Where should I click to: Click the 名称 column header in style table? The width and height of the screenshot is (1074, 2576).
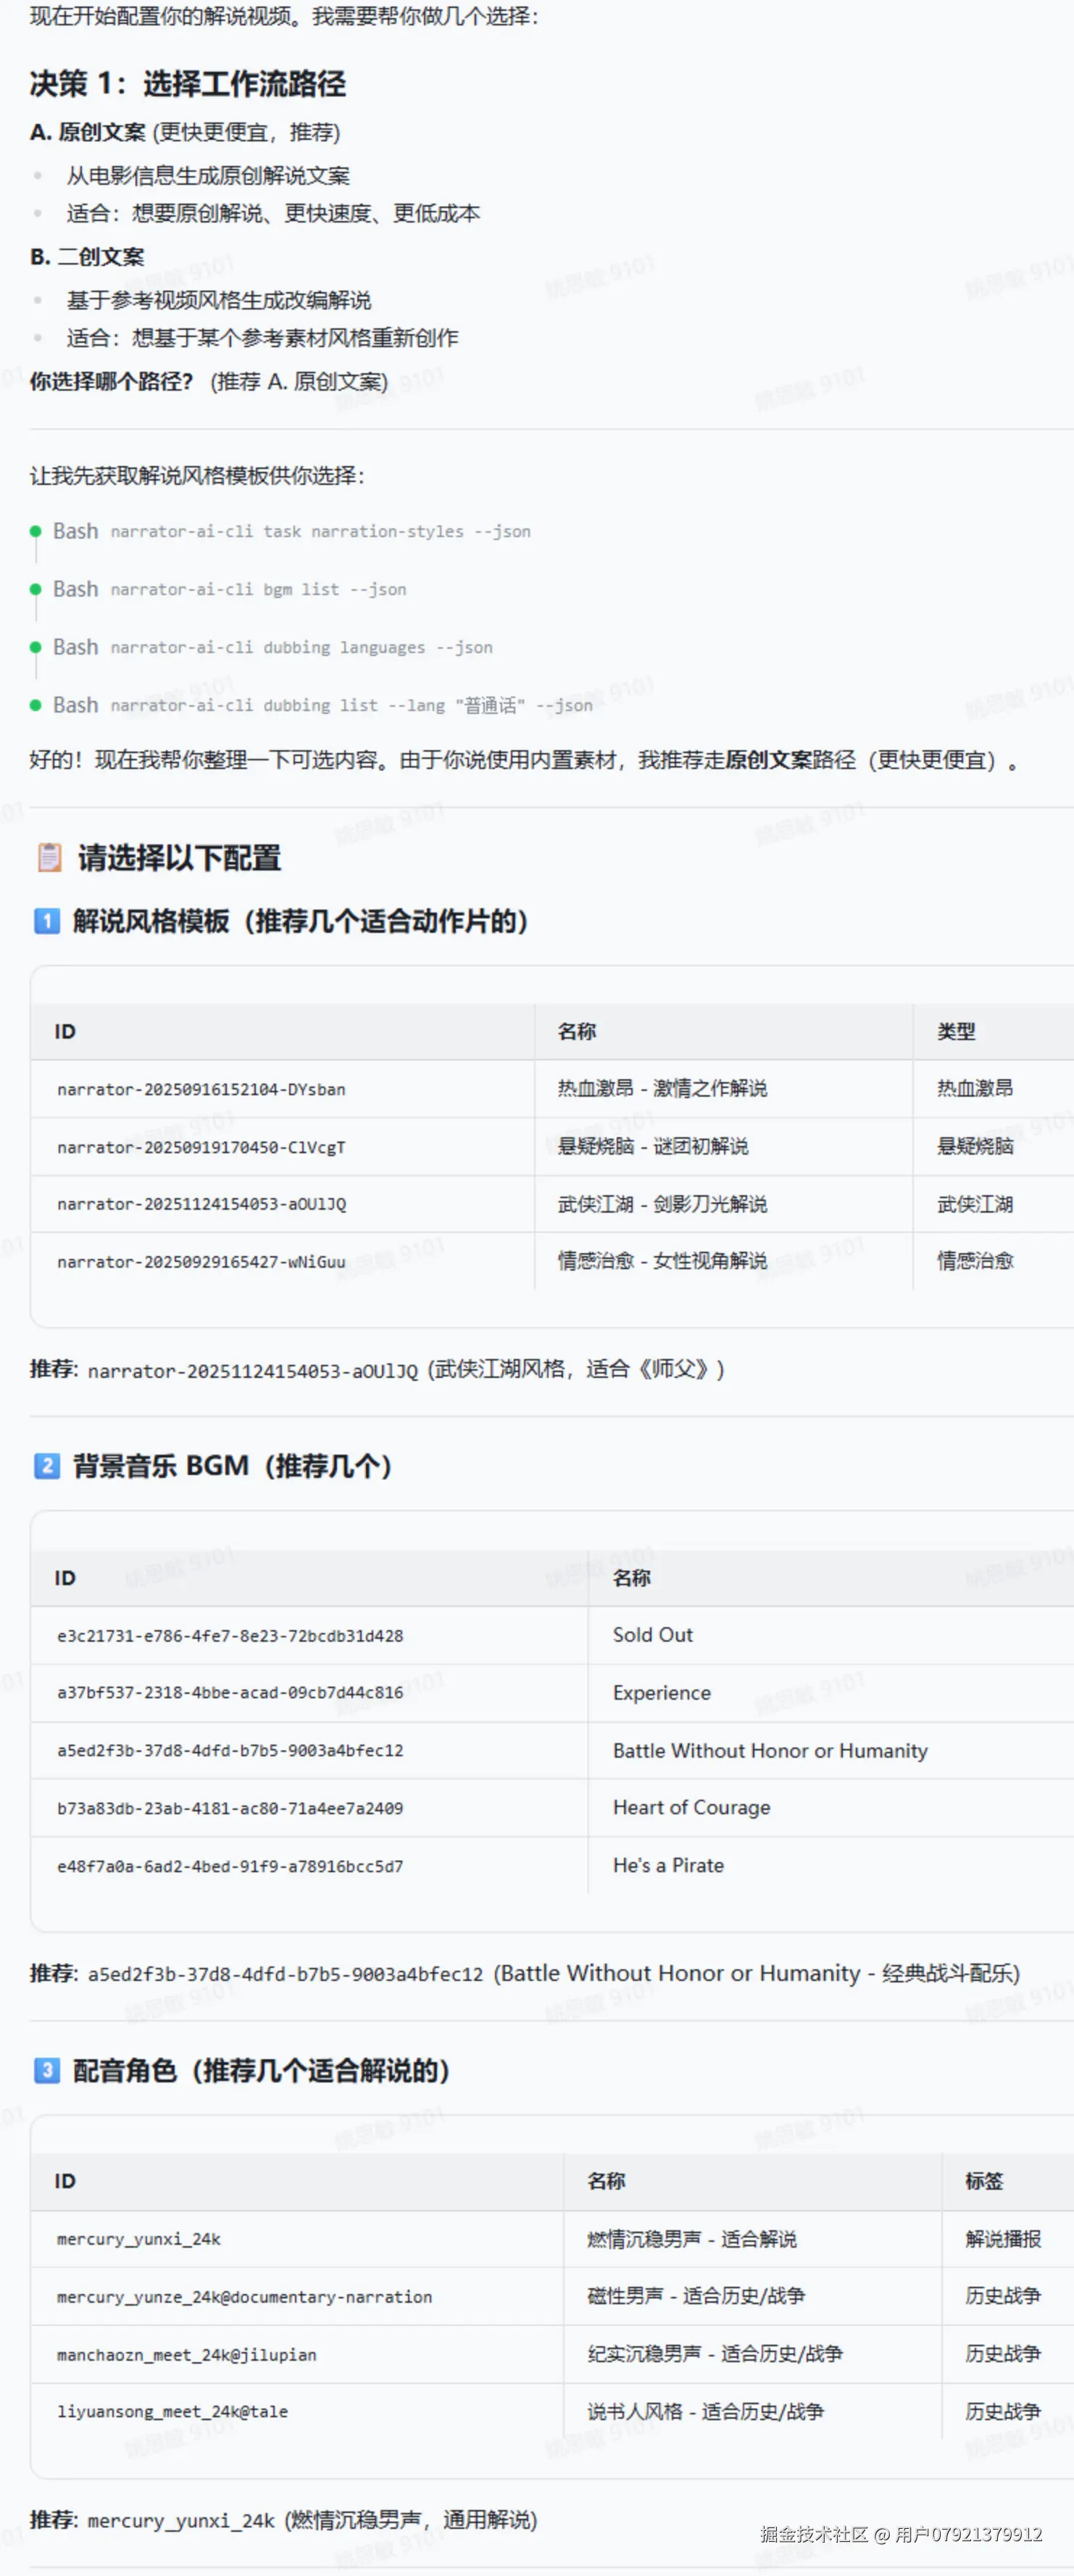click(577, 1031)
